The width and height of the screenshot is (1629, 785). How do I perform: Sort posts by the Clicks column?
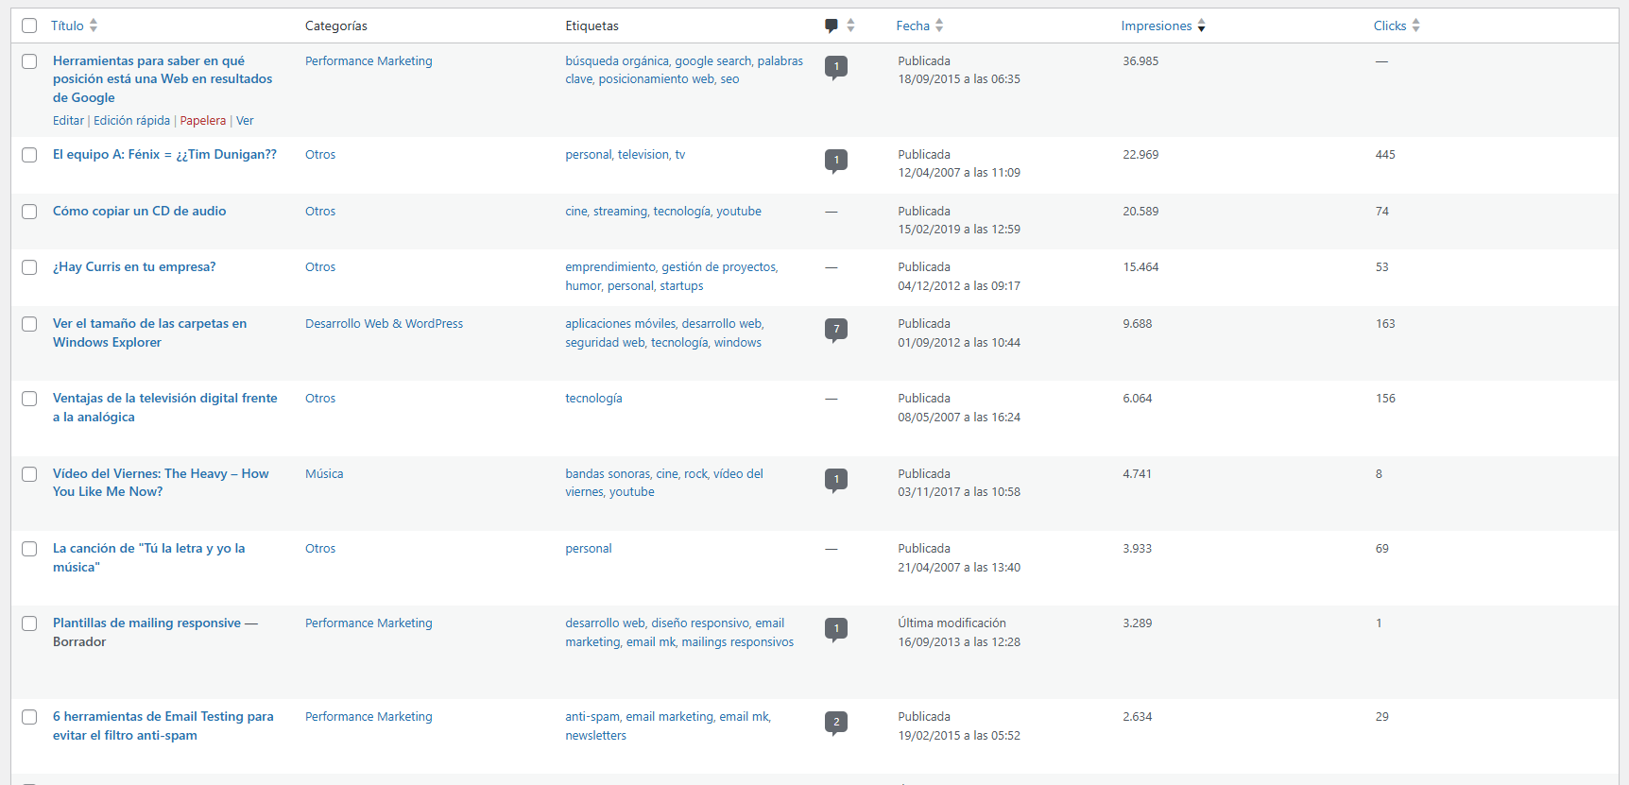tap(1397, 26)
